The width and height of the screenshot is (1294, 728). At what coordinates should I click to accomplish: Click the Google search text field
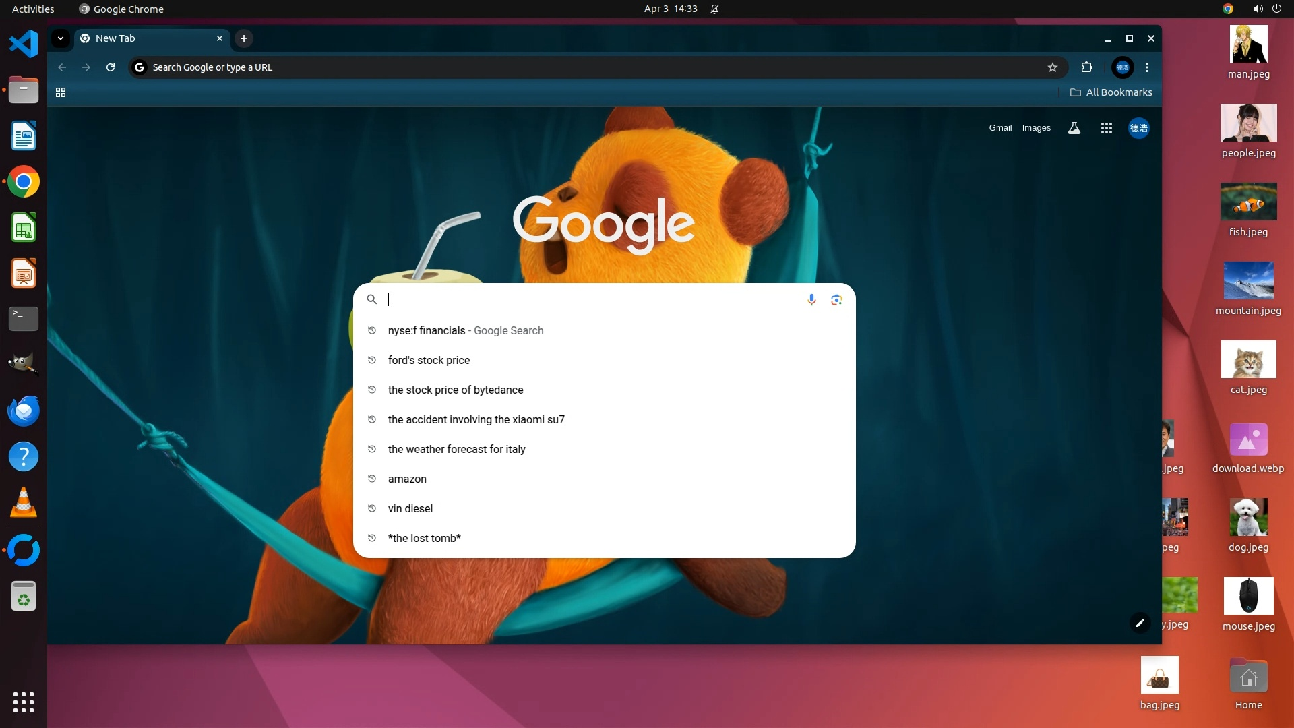pos(593,299)
